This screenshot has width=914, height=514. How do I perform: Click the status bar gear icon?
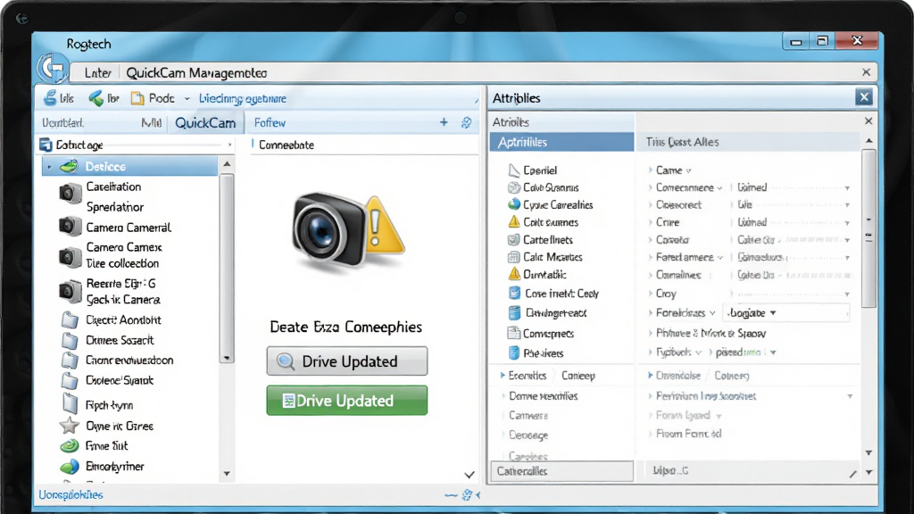tap(466, 495)
